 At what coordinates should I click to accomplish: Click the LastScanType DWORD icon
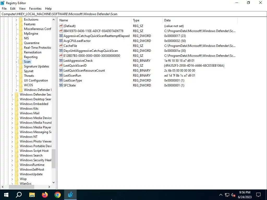point(61,80)
